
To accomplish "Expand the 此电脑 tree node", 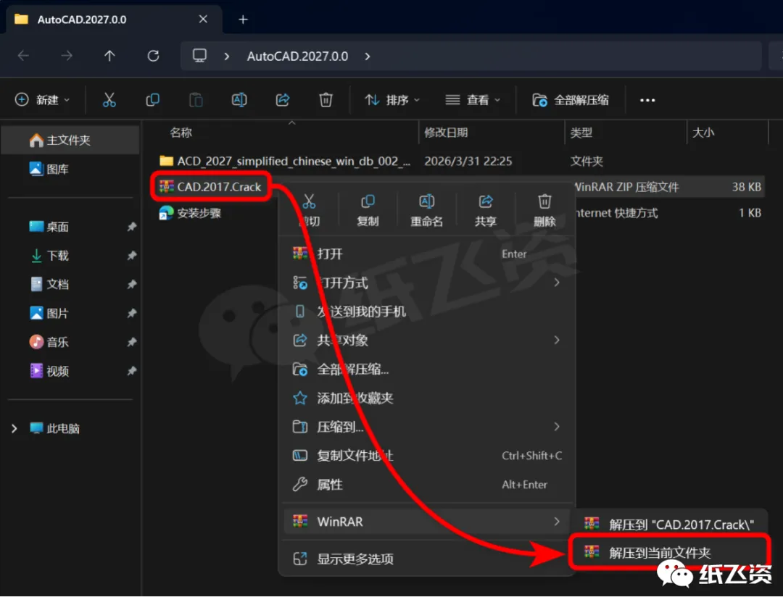I will point(14,428).
